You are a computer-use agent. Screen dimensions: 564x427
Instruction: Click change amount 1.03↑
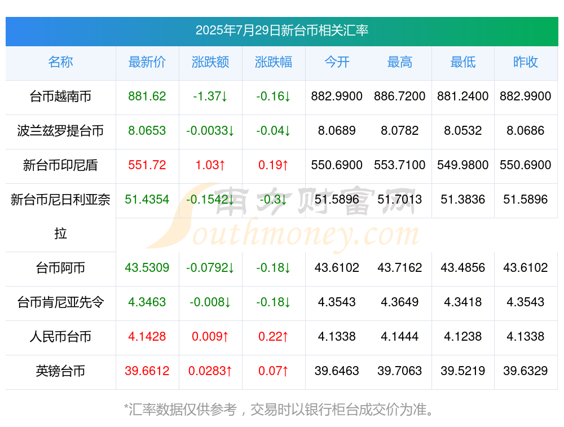210,165
